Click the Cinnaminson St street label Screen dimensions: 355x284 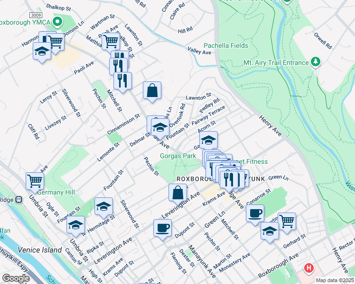tap(123, 124)
